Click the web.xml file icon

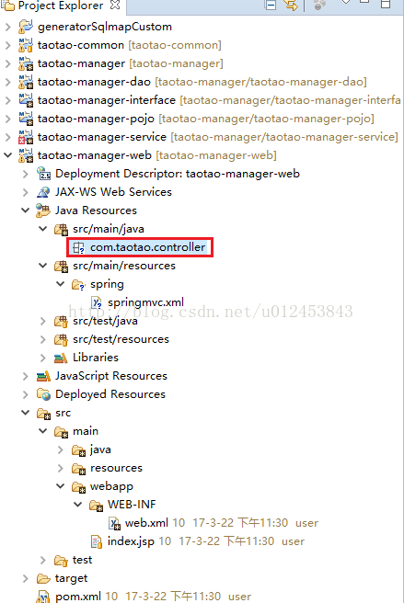click(114, 523)
